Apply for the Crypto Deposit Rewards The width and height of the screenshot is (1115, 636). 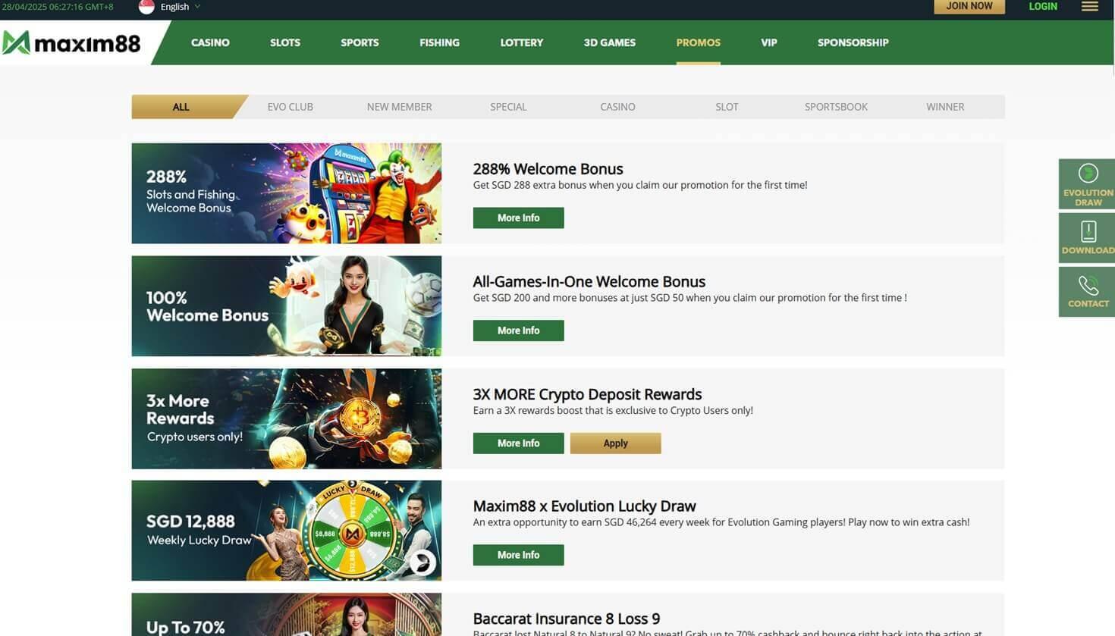(615, 443)
